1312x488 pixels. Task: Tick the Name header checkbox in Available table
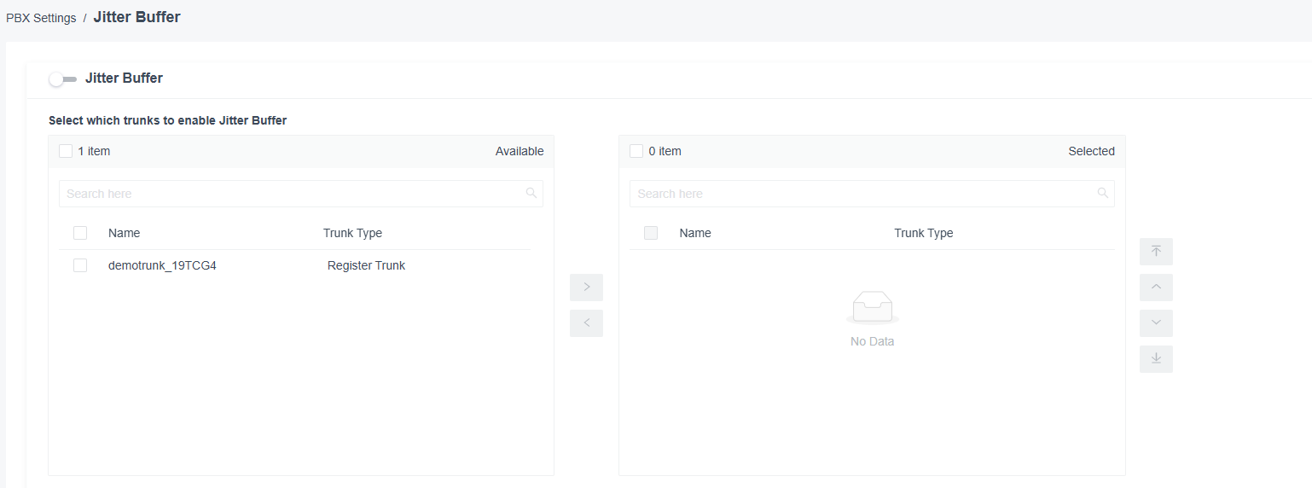(80, 233)
